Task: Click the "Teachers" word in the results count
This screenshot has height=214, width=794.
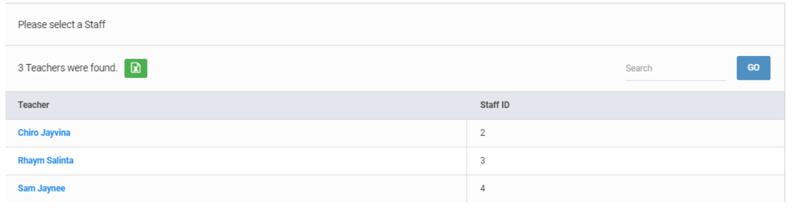Action: coord(45,68)
